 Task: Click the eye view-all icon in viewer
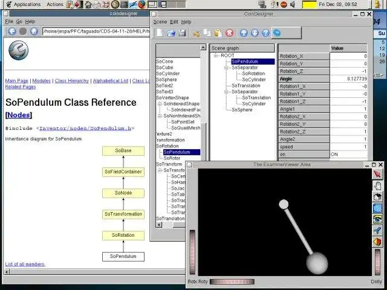tap(377, 219)
